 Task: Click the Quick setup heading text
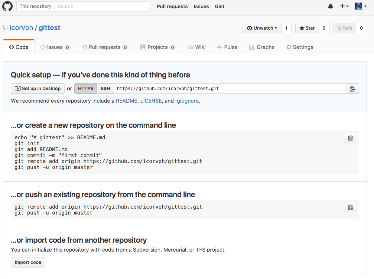click(x=100, y=75)
